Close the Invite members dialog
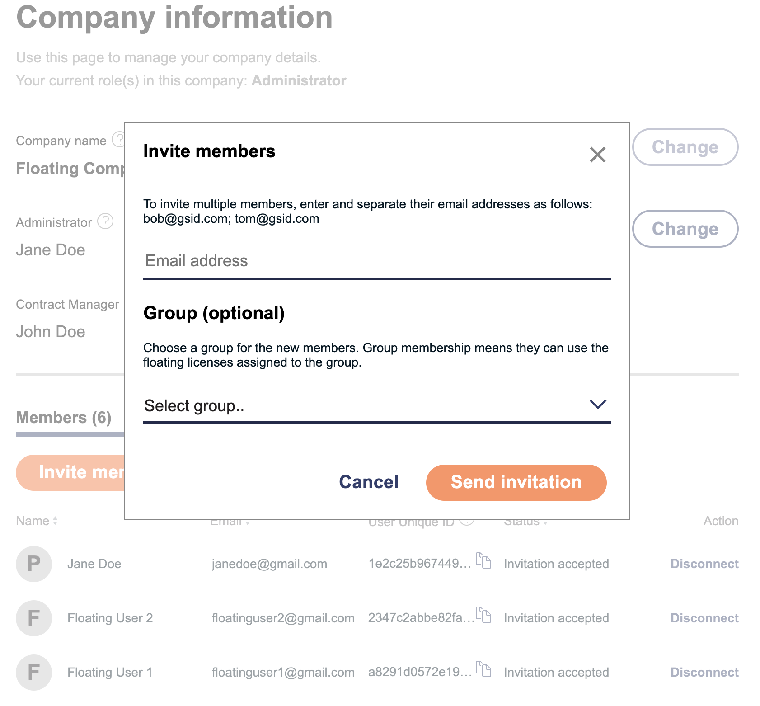Image resolution: width=760 pixels, height=706 pixels. pyautogui.click(x=597, y=155)
